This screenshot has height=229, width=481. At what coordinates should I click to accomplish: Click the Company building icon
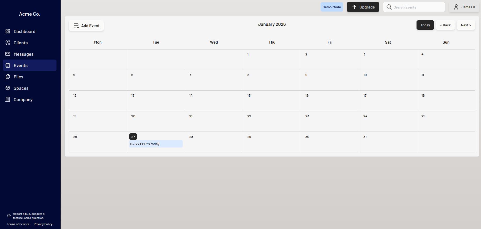tap(8, 99)
